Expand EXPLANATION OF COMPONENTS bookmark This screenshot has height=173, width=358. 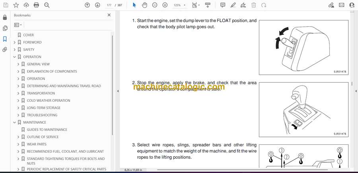tap(18, 72)
